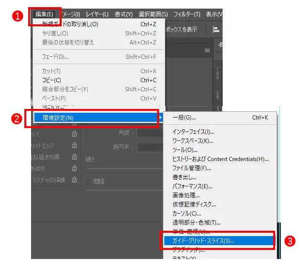
Task: Select コピー(C) from the edit menu
Action: (52, 80)
